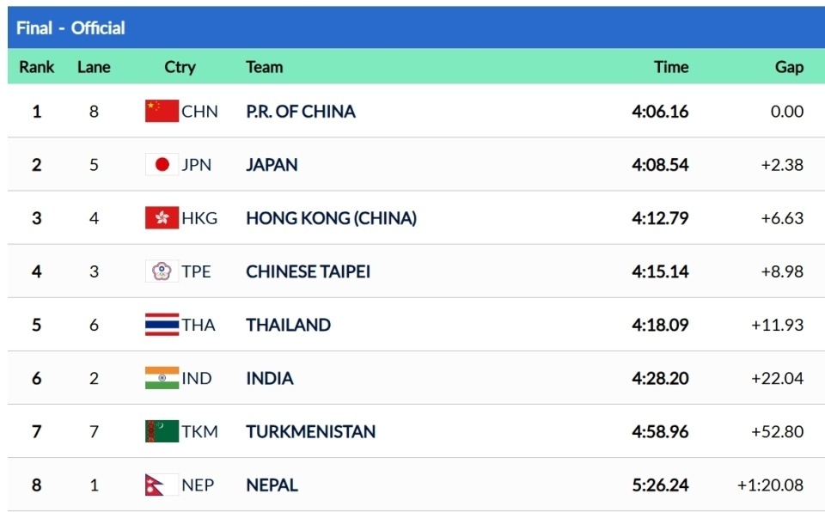Screen dimensions: 825x512
Task: Click the Thailand flag icon
Action: (x=162, y=325)
